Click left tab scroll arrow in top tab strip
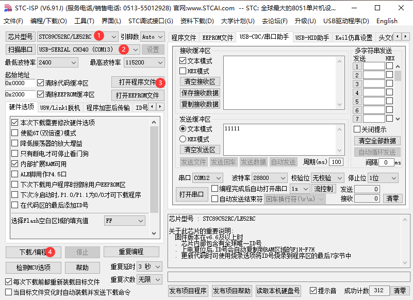This screenshot has height=300, width=413. pos(398,36)
